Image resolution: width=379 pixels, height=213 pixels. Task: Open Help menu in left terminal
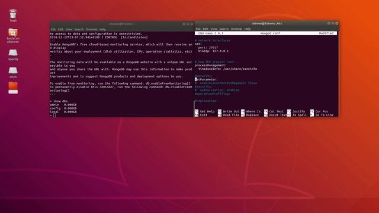pos(102,30)
